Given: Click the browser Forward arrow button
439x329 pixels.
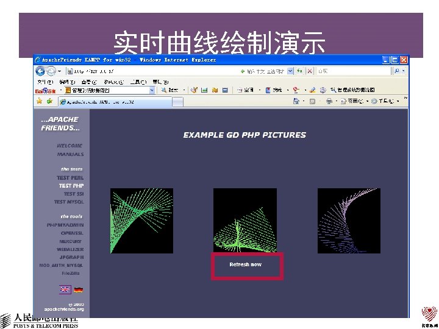Looking at the screenshot, I should (x=51, y=71).
